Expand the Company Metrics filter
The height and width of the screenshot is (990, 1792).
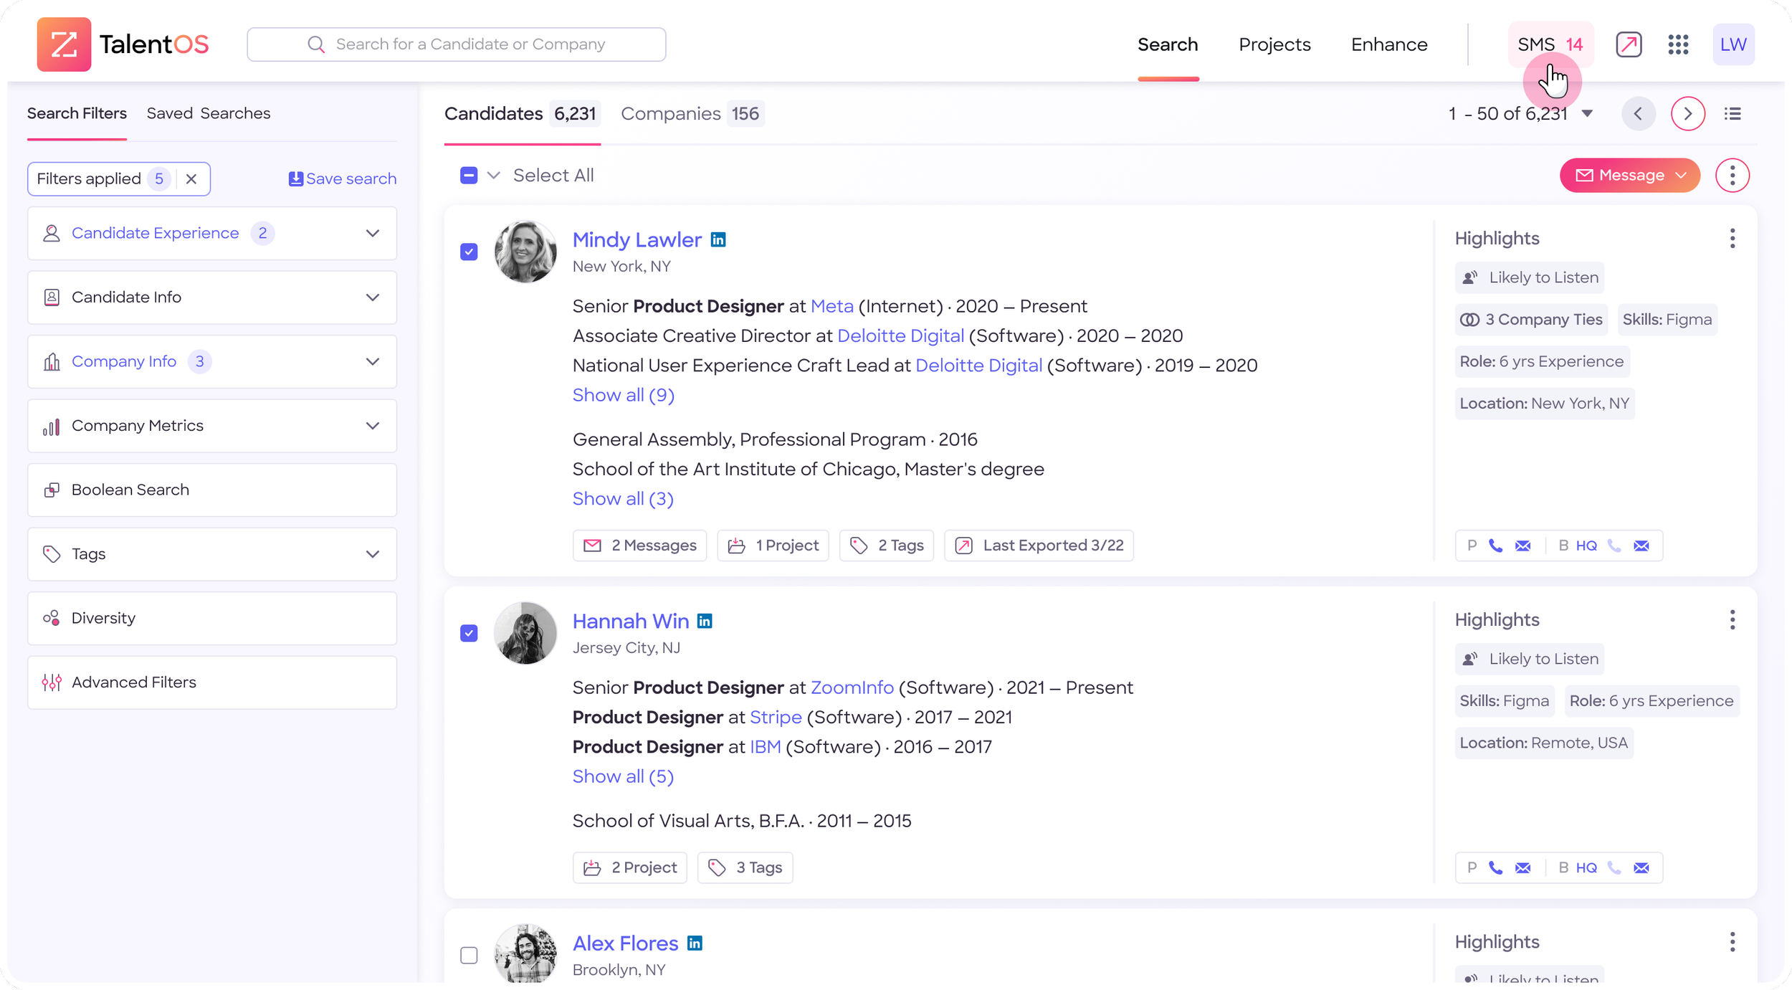[x=372, y=426]
